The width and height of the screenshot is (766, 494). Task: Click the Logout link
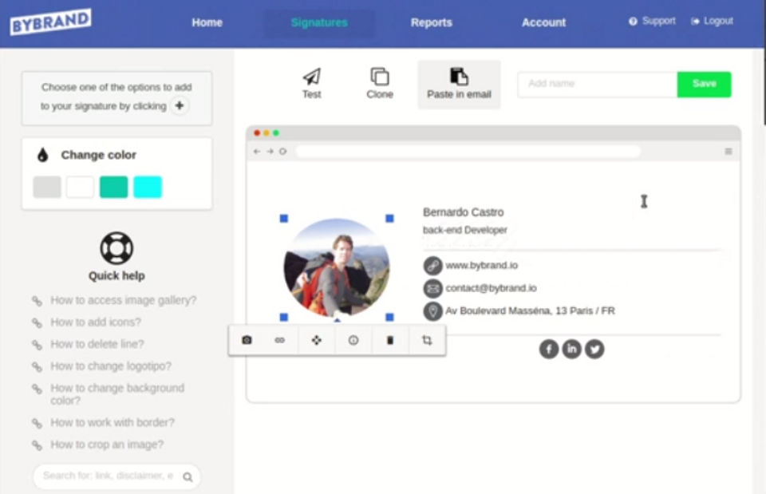coord(713,21)
